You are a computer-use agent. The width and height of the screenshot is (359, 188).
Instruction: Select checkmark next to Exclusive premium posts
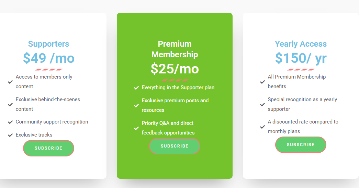[x=136, y=105]
